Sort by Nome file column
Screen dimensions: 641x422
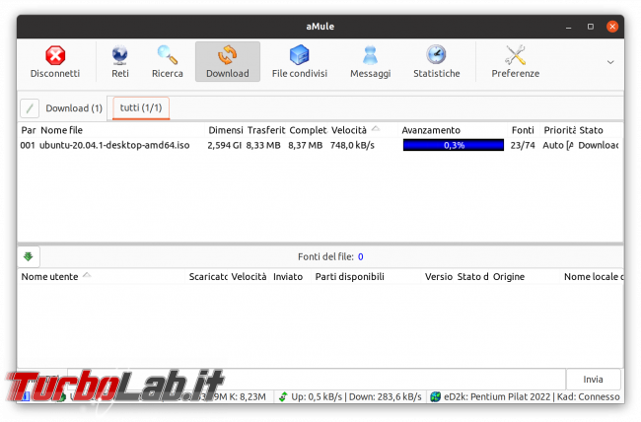(62, 130)
